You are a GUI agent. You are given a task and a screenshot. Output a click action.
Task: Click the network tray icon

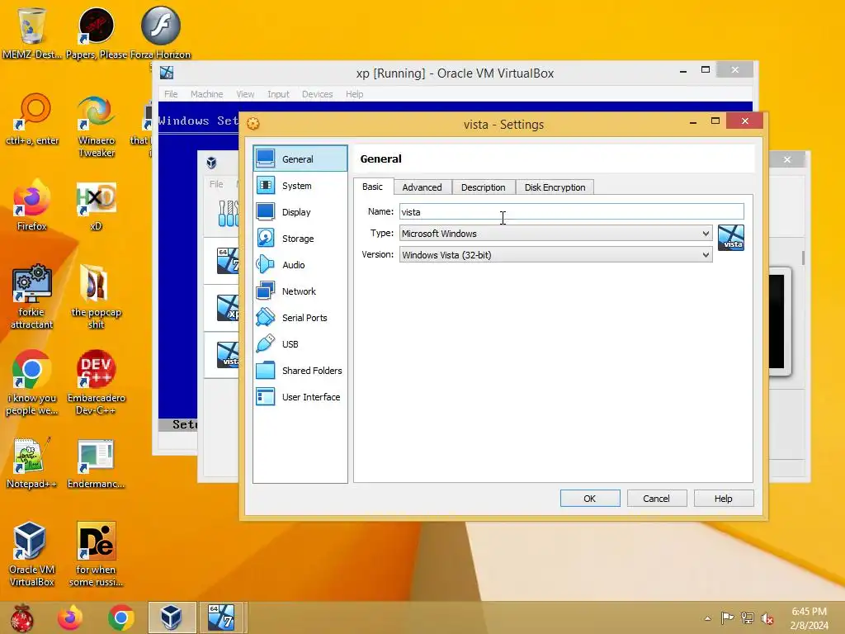[748, 617]
